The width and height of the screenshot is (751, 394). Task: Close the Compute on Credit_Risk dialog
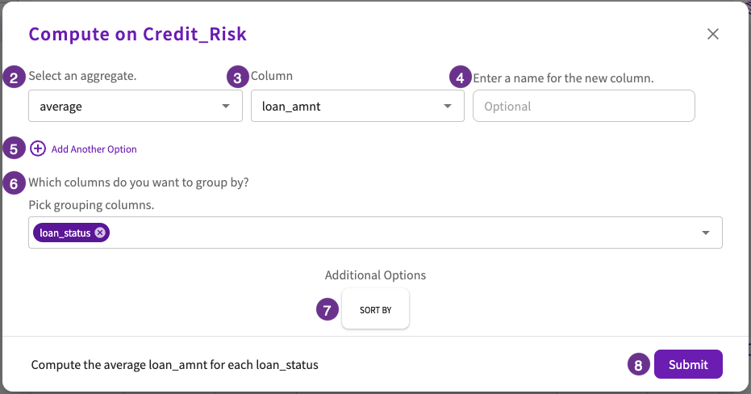click(713, 34)
